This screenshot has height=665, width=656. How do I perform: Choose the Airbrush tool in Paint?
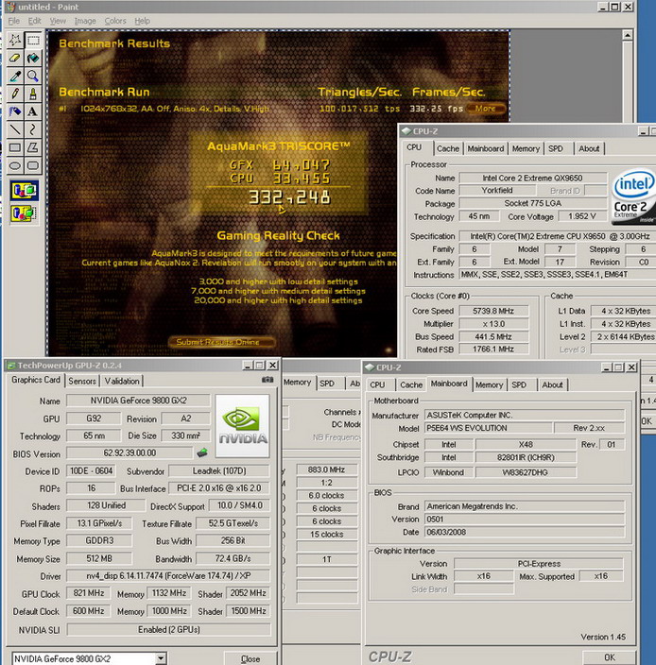(x=15, y=111)
